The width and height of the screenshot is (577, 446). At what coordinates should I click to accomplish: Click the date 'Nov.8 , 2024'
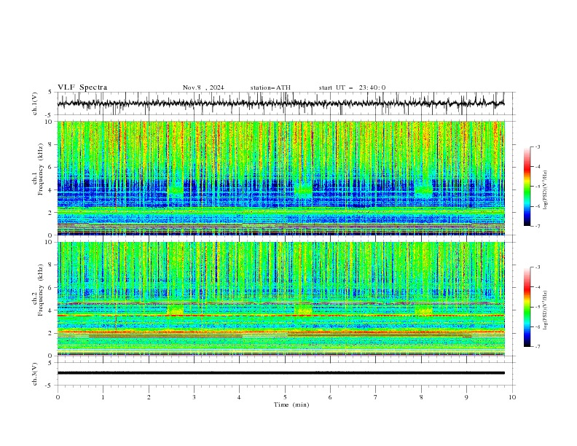(x=203, y=87)
